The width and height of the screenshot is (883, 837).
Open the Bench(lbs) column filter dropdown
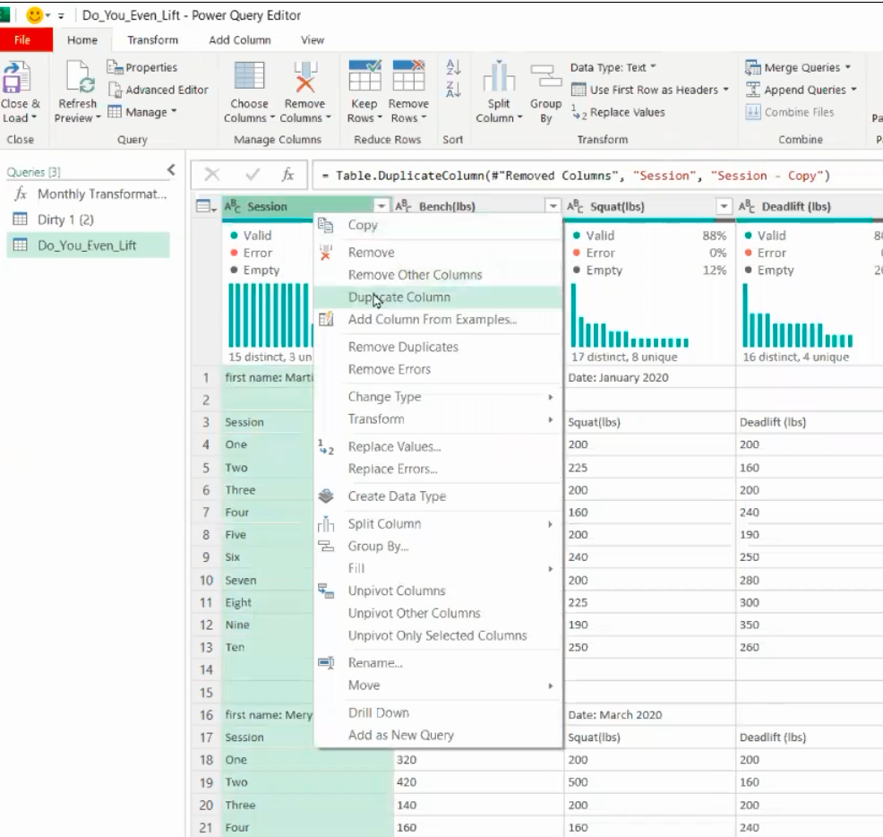(x=553, y=207)
